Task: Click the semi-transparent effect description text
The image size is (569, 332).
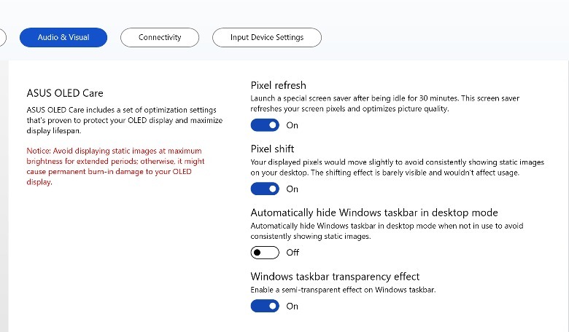Action: click(342, 290)
